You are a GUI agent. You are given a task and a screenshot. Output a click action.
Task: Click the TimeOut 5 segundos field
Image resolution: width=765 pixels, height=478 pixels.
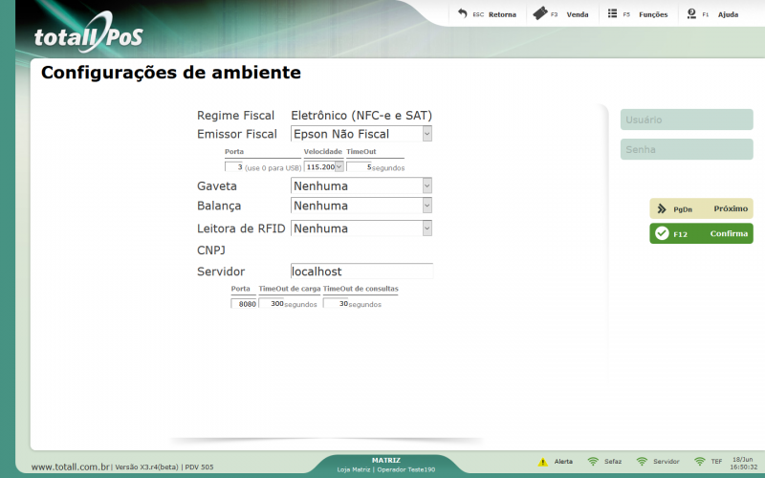360,166
